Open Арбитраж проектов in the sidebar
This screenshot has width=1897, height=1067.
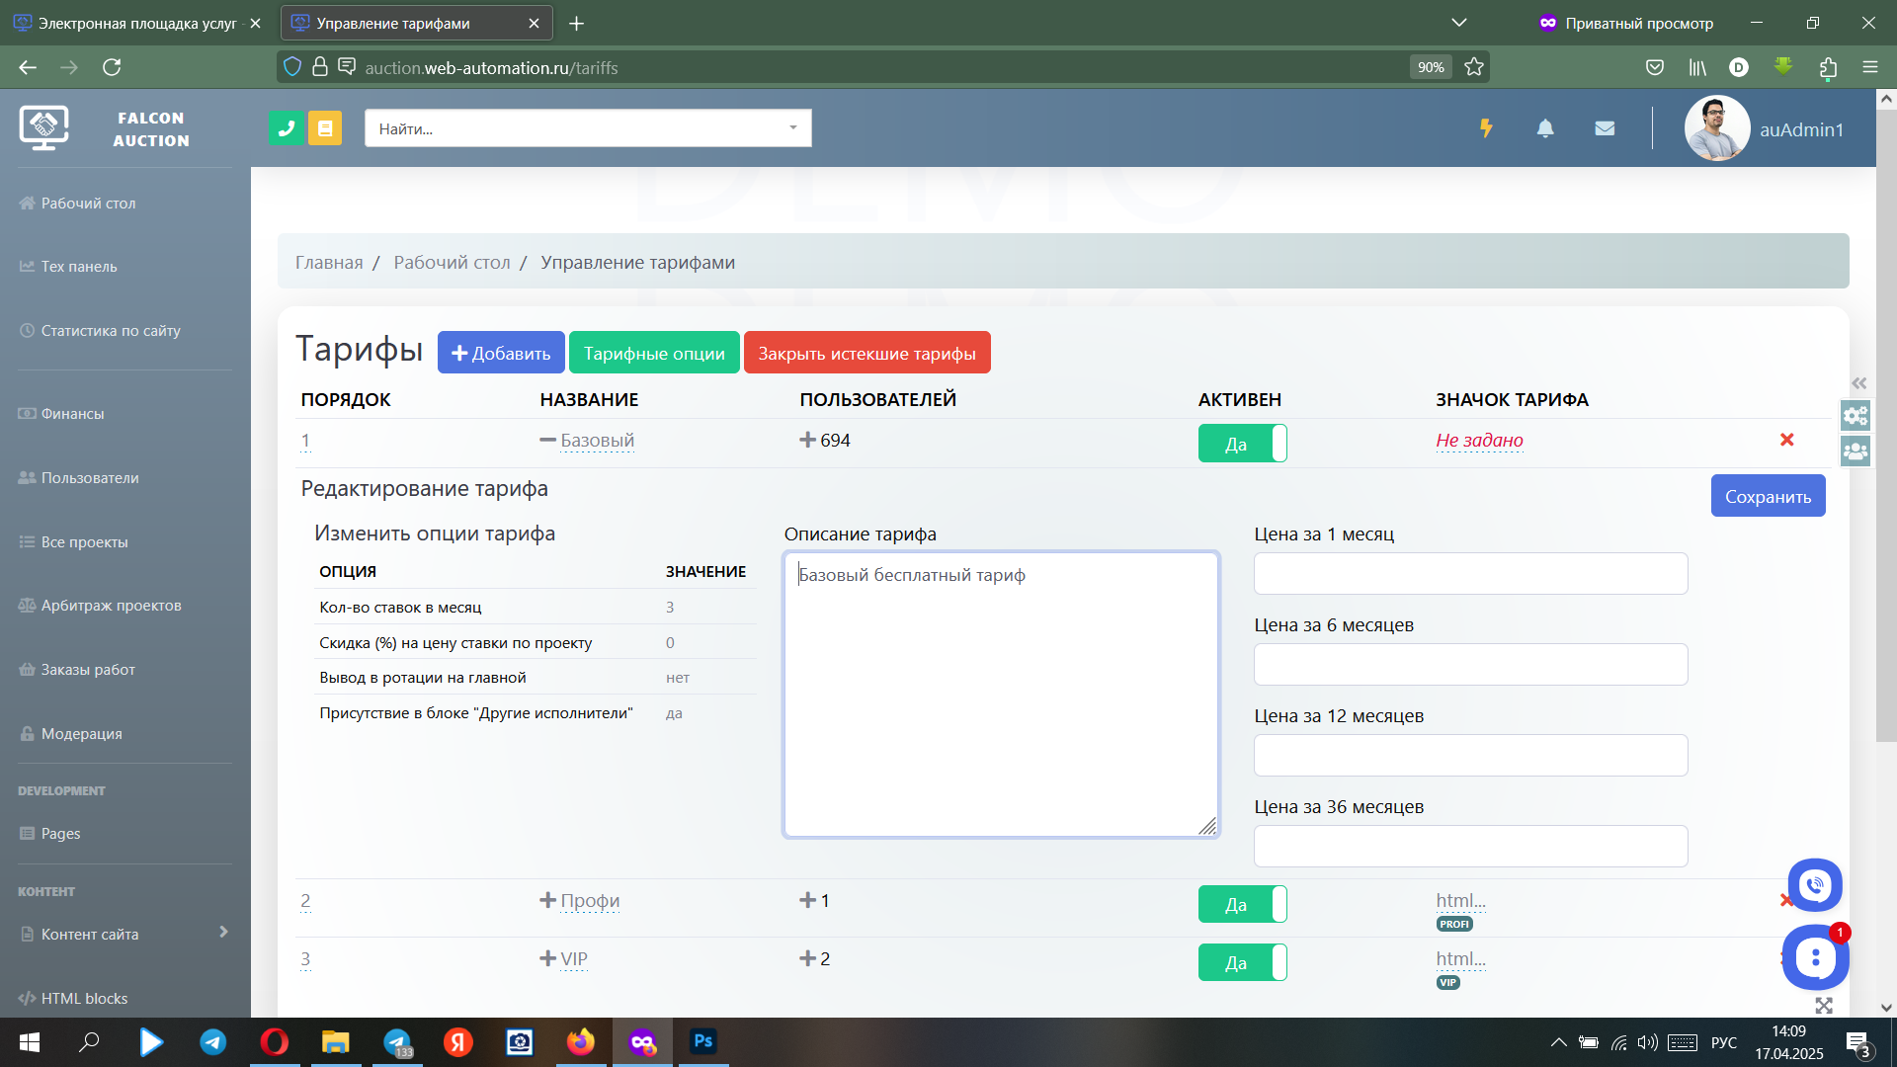pos(111,606)
